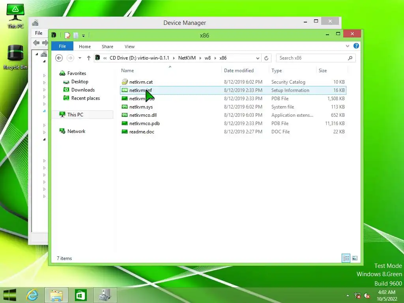Switch to details view layout

pos(346,258)
